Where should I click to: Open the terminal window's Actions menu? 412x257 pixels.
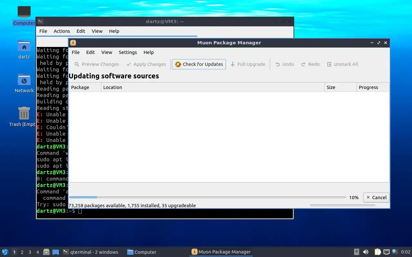click(62, 31)
